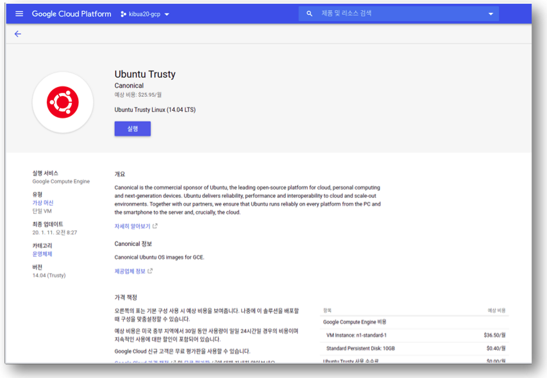
Task: Click the 개요 section heading
Action: [120, 174]
